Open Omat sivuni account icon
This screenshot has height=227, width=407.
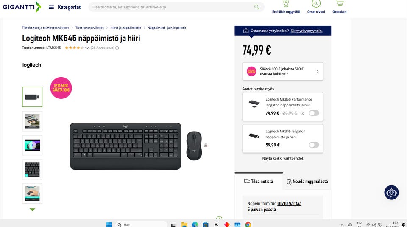pos(316,7)
